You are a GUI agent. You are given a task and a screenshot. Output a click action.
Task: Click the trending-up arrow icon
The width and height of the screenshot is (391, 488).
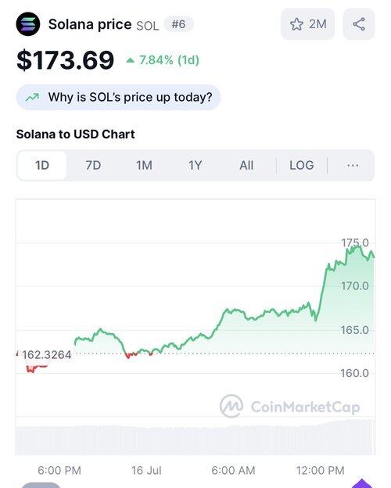pyautogui.click(x=32, y=98)
